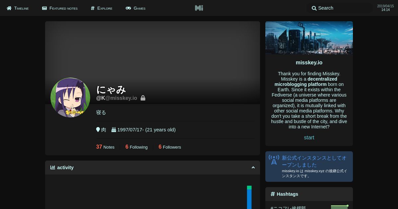Click the activity panel title
Viewport: 398px width, 209px height.
pyautogui.click(x=65, y=168)
